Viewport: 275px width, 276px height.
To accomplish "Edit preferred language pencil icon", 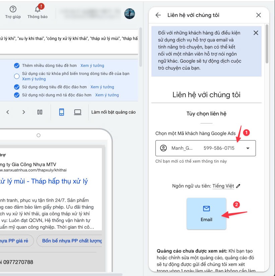I will tap(238, 186).
